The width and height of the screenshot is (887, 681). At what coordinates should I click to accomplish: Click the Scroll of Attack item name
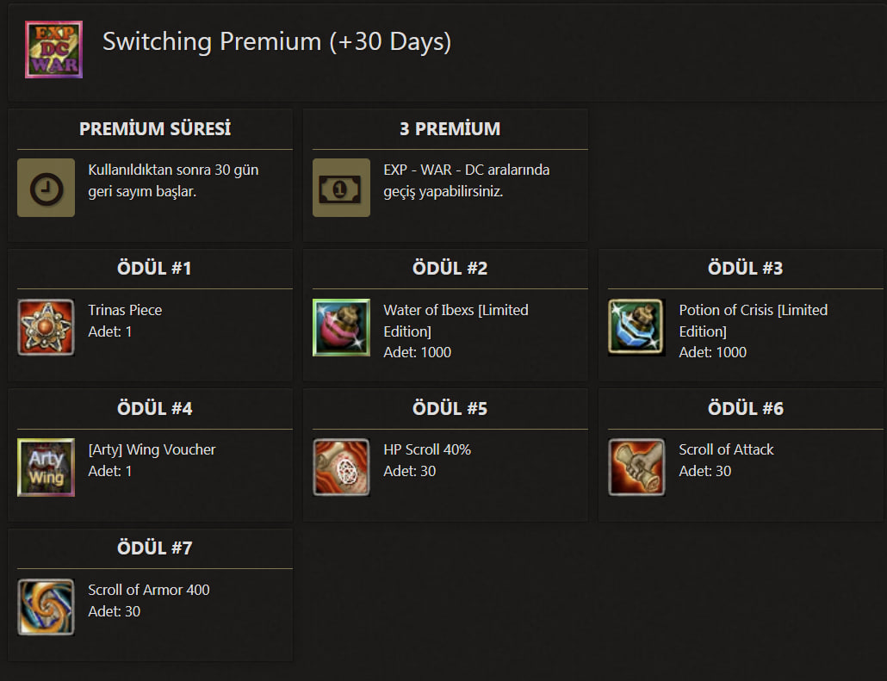coord(726,449)
